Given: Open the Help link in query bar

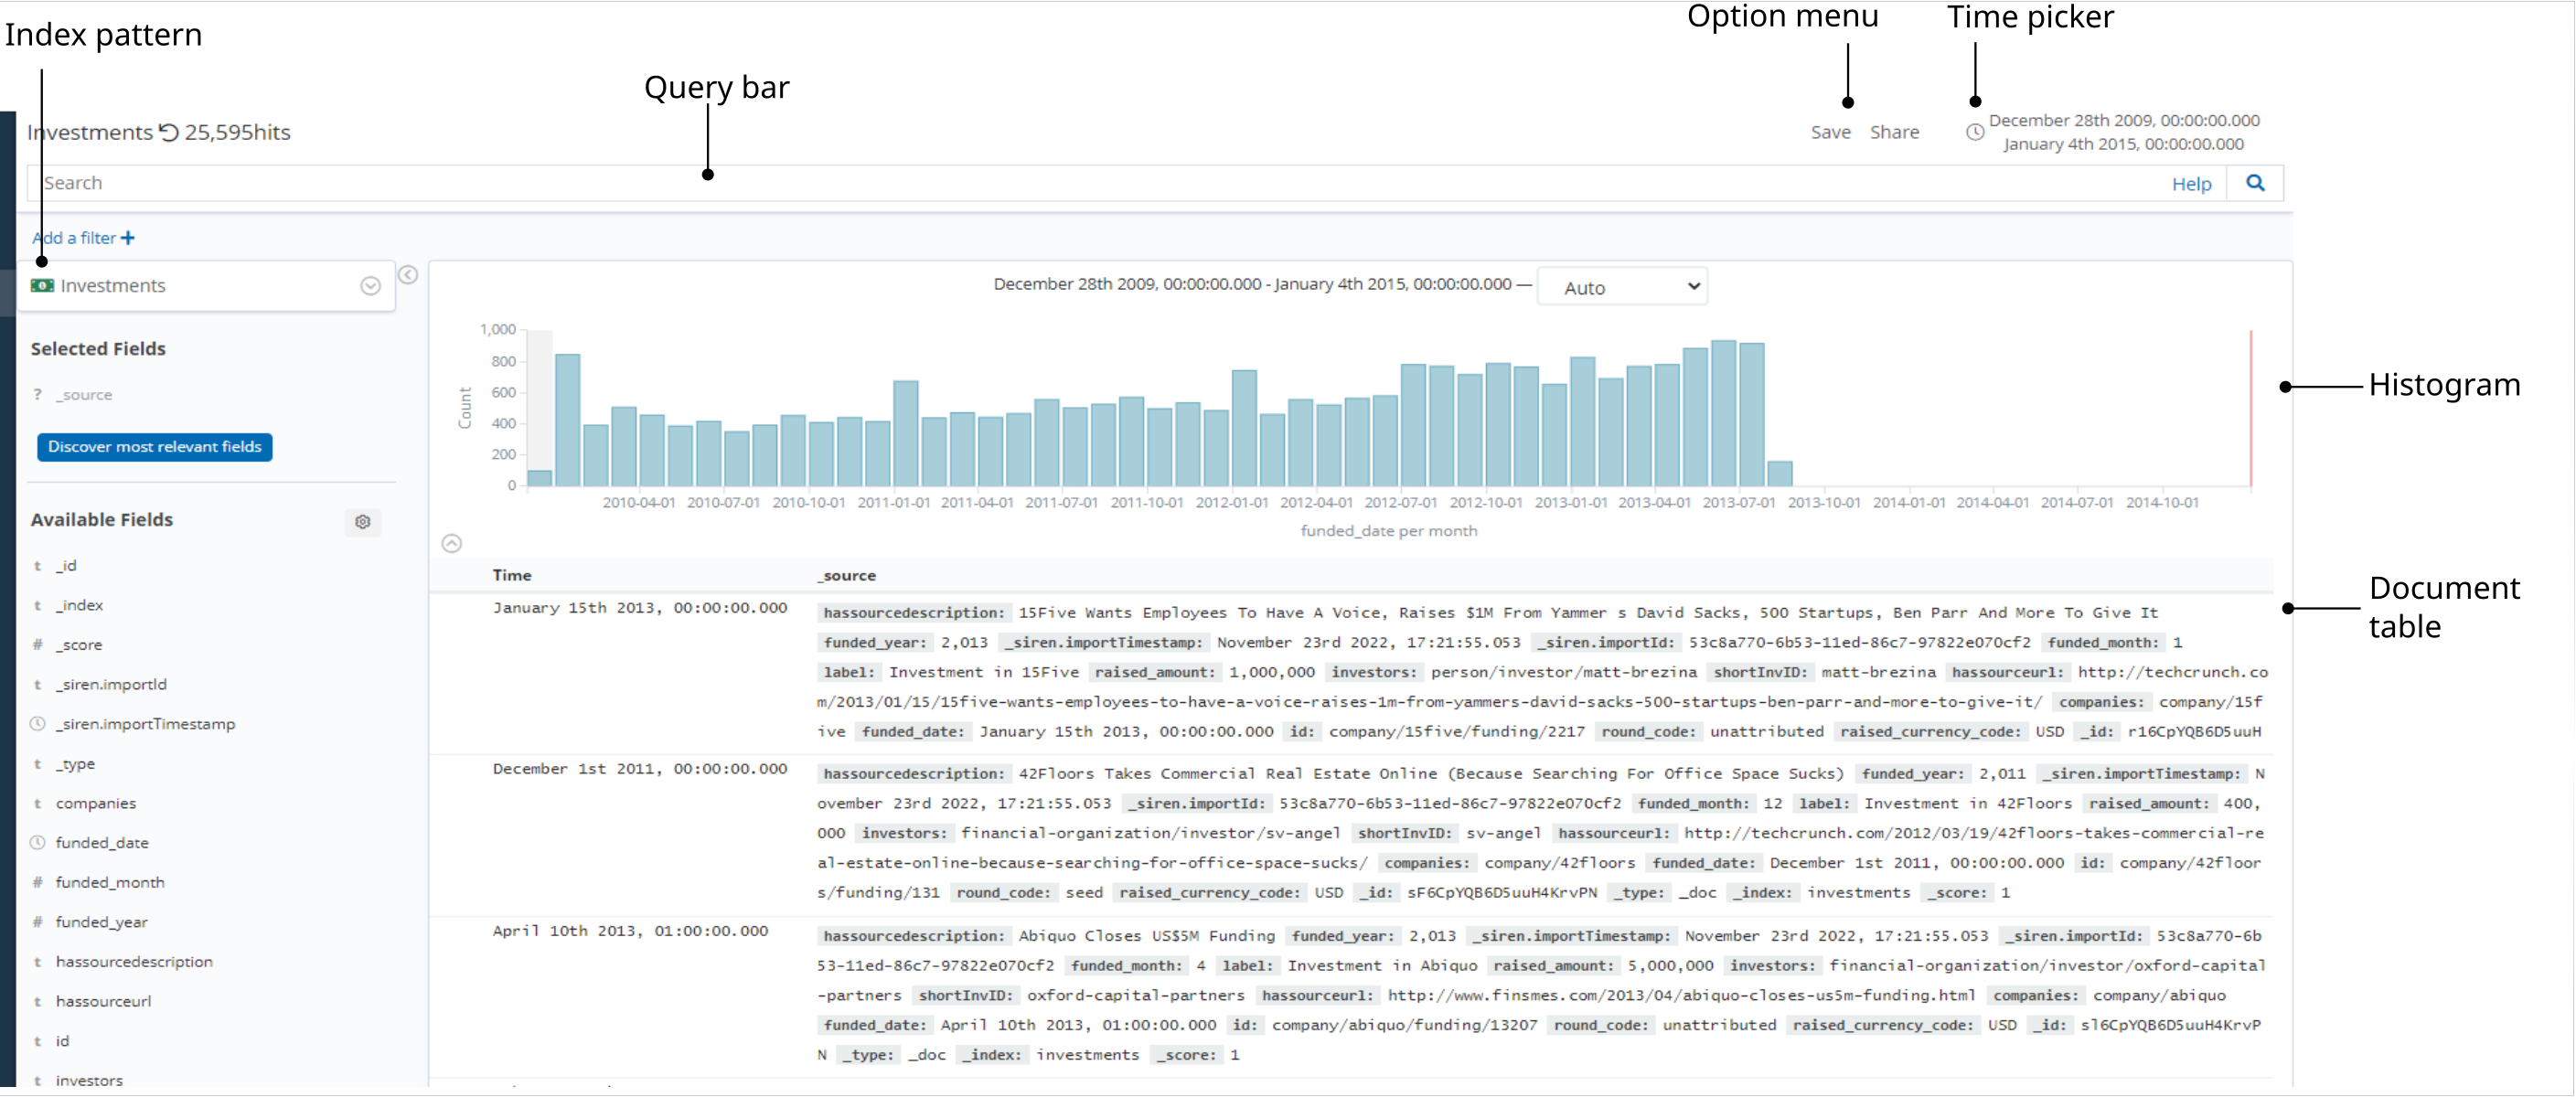Looking at the screenshot, I should 2191,184.
